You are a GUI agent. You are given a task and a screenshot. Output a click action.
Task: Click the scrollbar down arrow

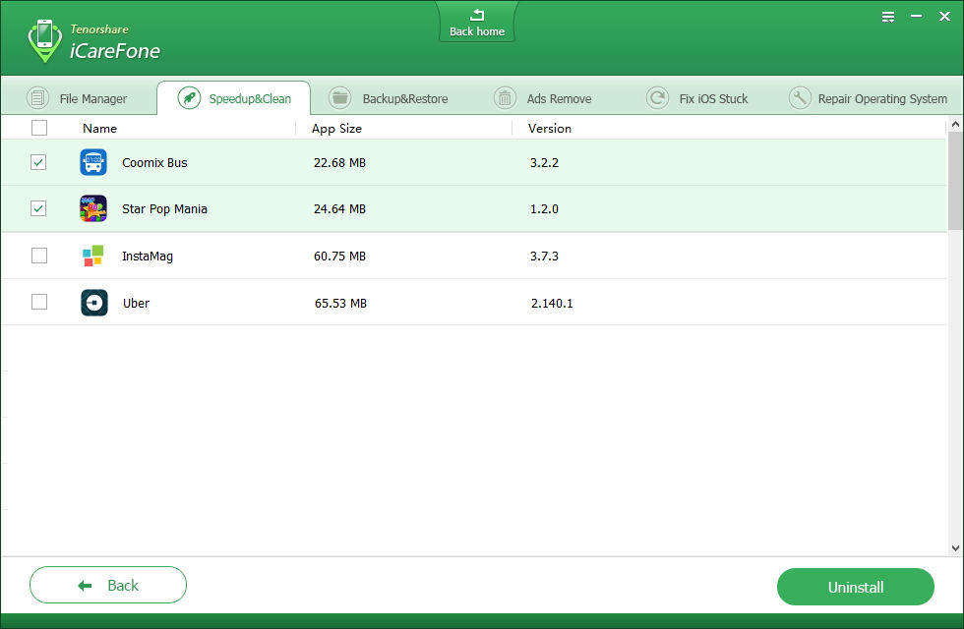(955, 547)
